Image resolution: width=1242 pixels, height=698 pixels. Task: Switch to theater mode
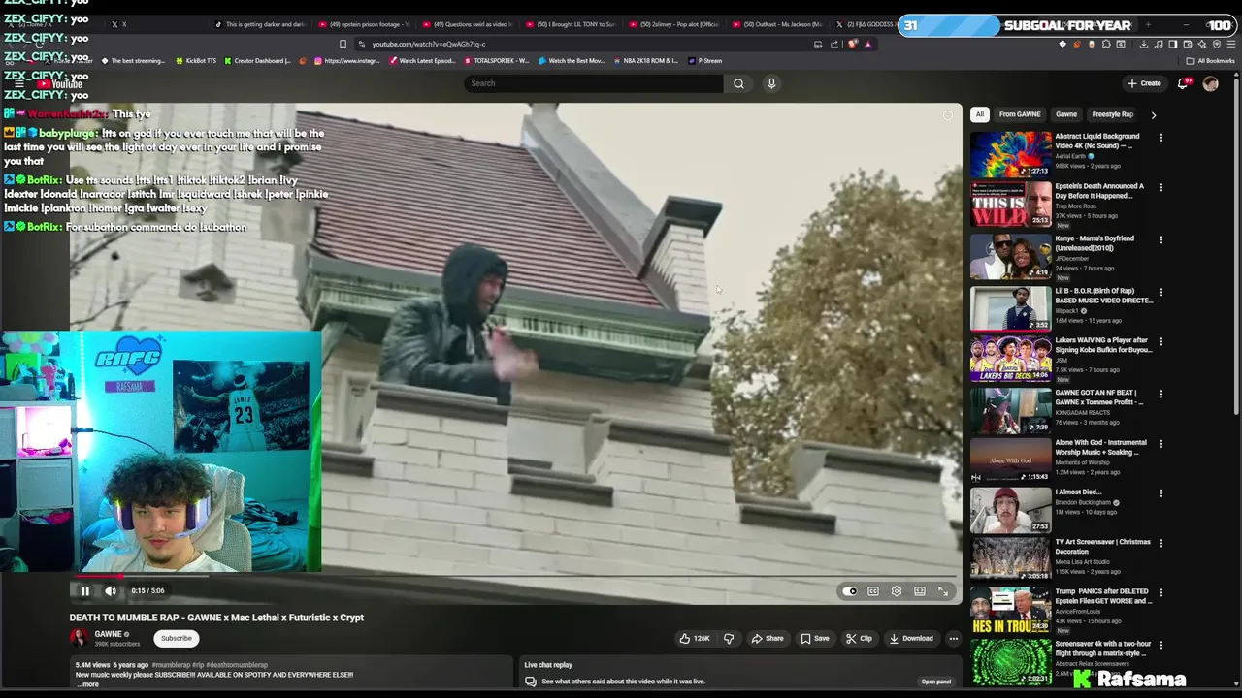tap(920, 591)
